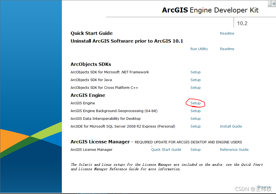Click the 10.2 version number

pos(242,24)
